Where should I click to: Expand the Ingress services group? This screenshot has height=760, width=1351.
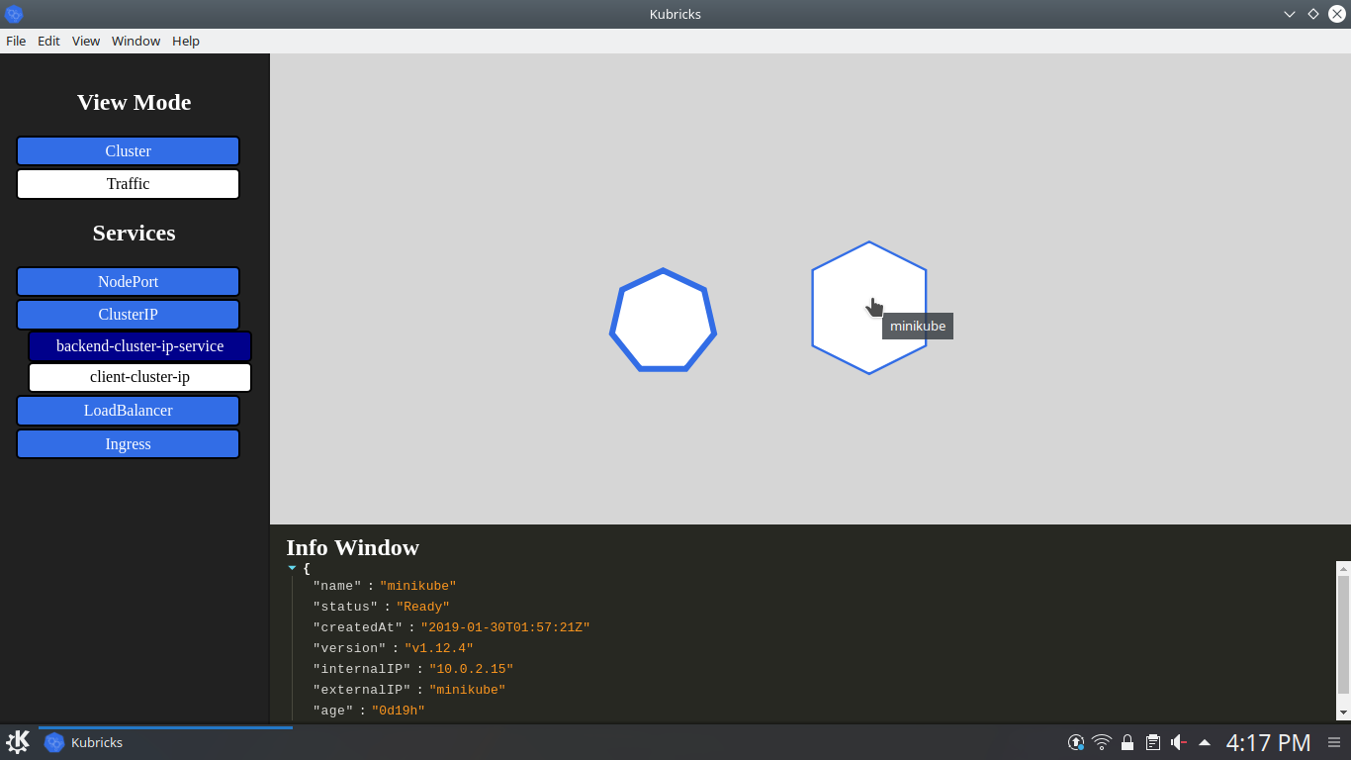coord(128,444)
